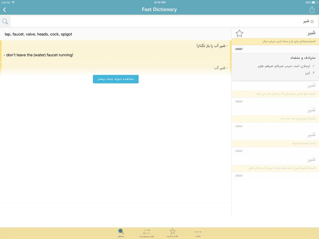Tap the yellow definition strip under first شیر
The width and height of the screenshot is (319, 239).
pyautogui.click(x=275, y=41)
